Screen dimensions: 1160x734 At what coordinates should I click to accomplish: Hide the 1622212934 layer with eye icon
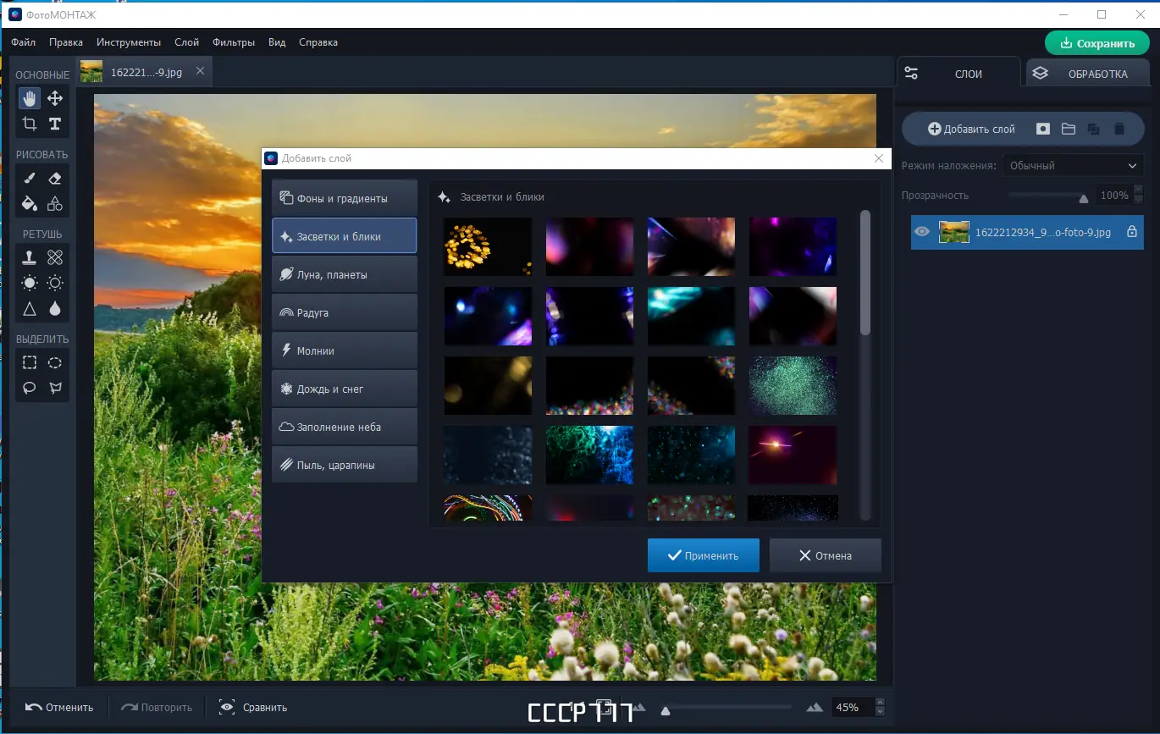922,232
